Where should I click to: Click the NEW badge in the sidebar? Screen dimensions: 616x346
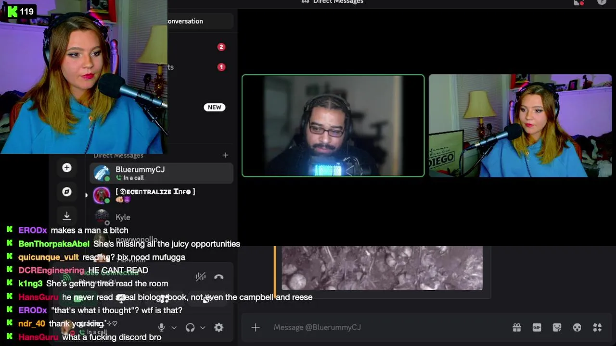coord(215,107)
